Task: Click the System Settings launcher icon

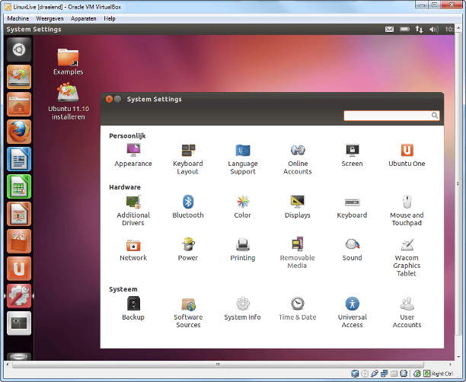Action: [x=19, y=296]
